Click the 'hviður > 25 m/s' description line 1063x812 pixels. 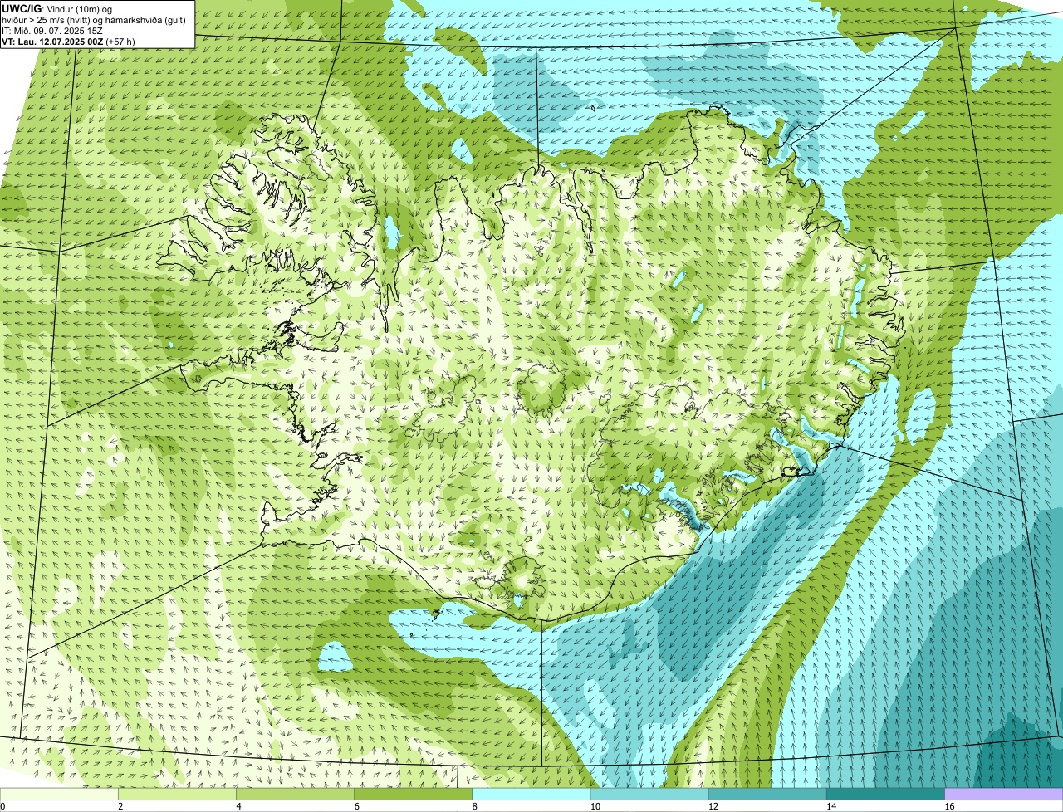click(x=94, y=20)
